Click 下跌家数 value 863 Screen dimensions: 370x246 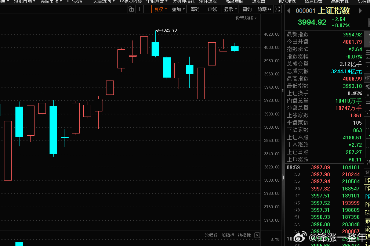coord(357,130)
